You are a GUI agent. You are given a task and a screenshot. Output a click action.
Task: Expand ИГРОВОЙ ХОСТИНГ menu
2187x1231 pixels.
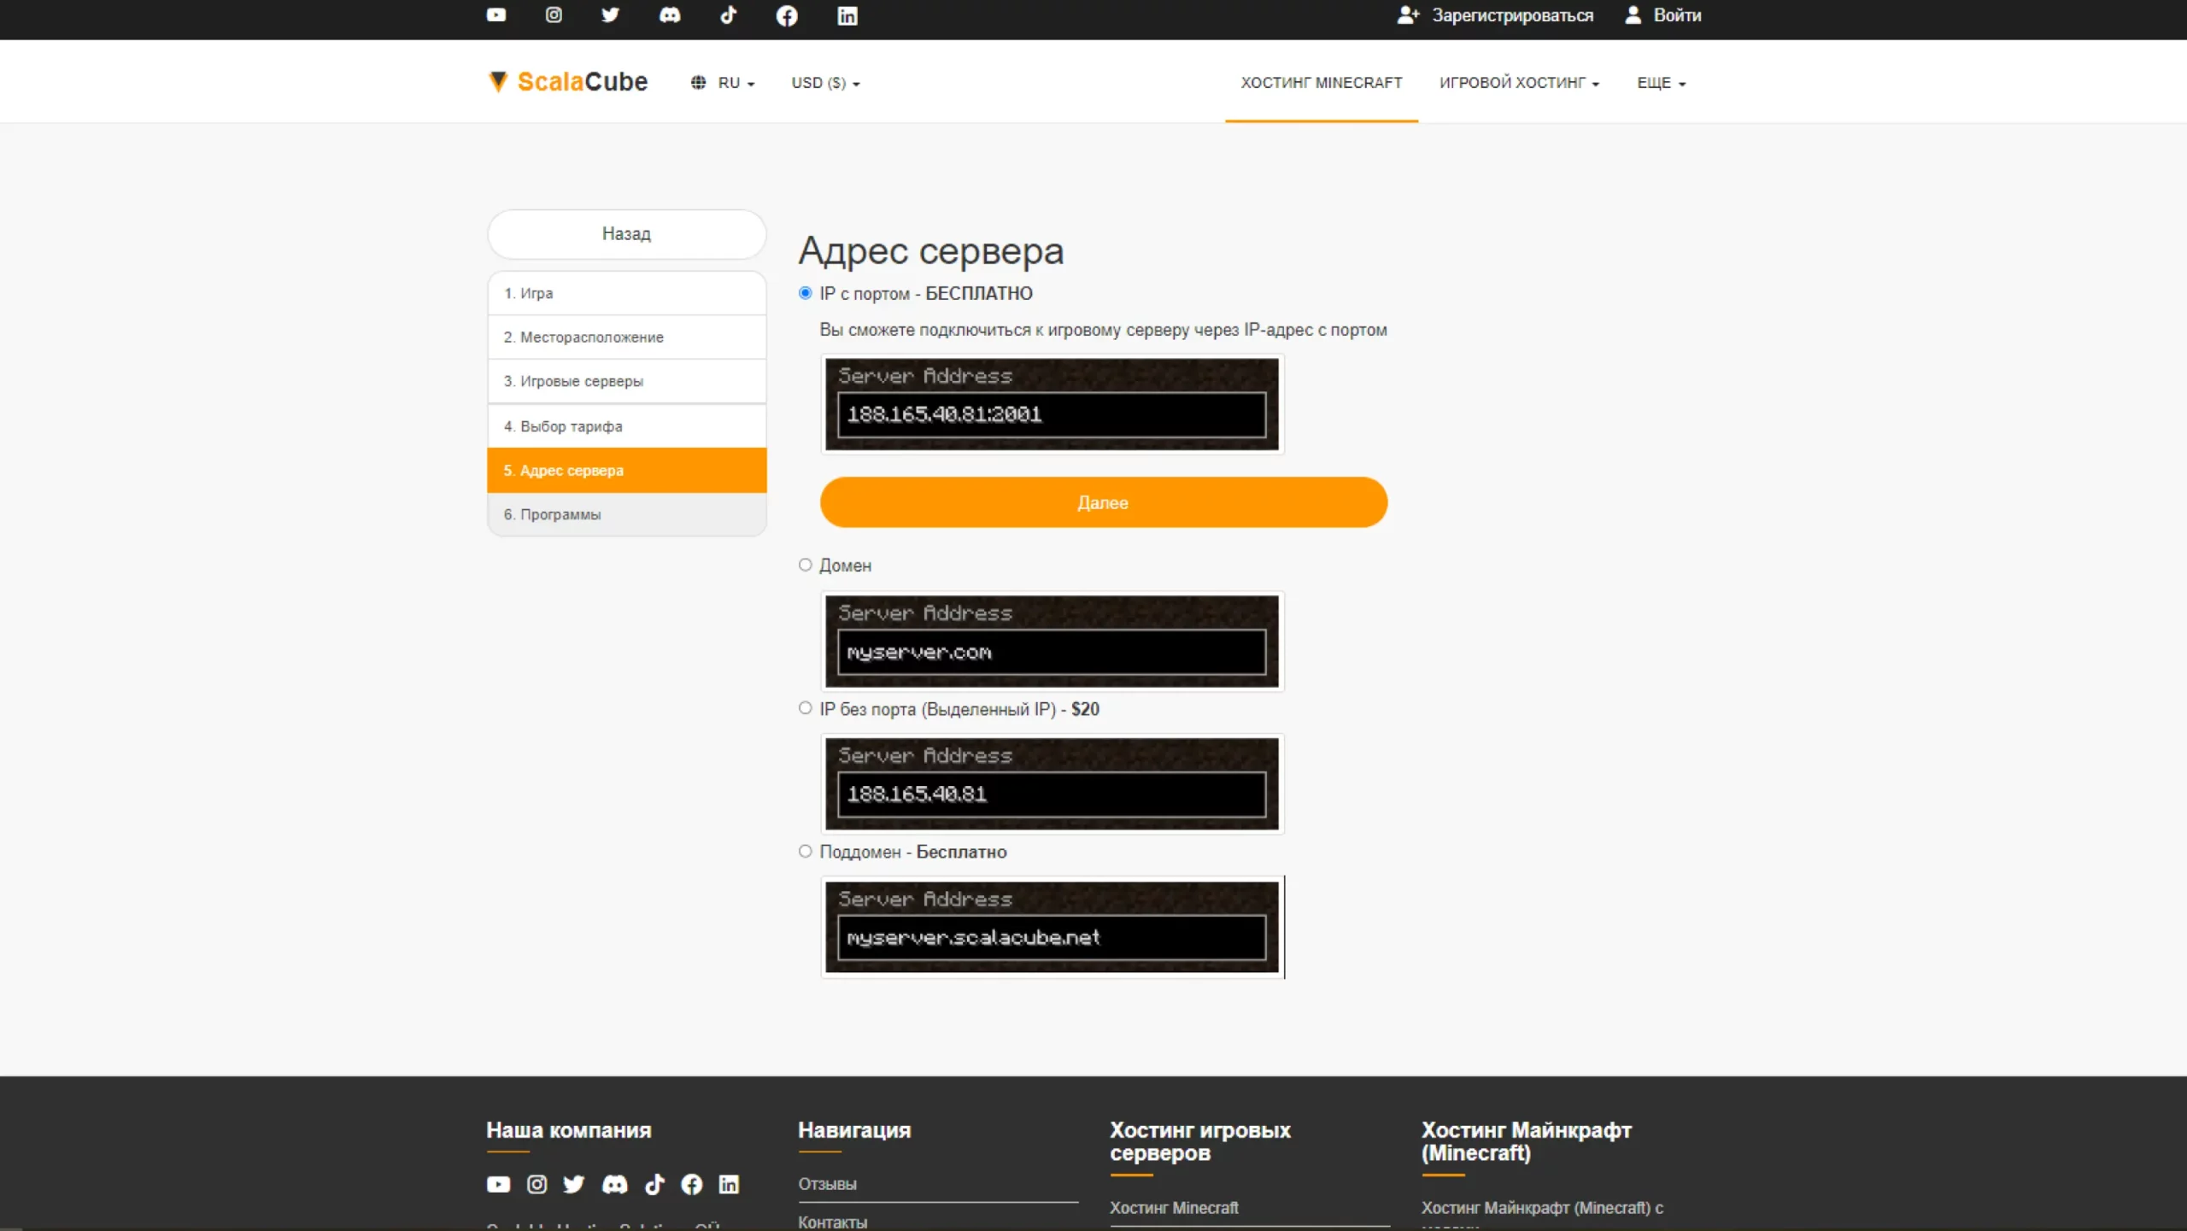coord(1518,83)
